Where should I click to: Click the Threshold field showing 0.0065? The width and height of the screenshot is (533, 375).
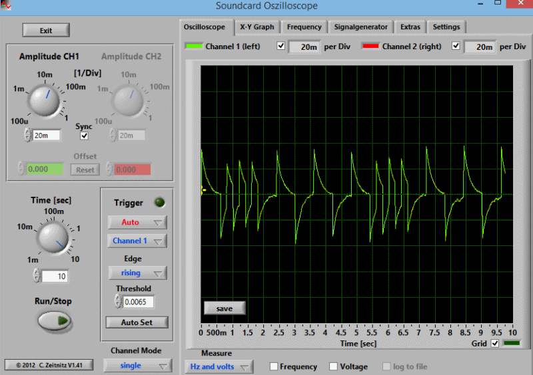(x=138, y=302)
